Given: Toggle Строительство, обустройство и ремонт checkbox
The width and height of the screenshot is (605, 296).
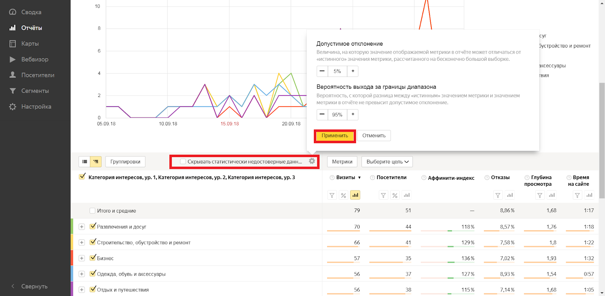Looking at the screenshot, I should 93,242.
